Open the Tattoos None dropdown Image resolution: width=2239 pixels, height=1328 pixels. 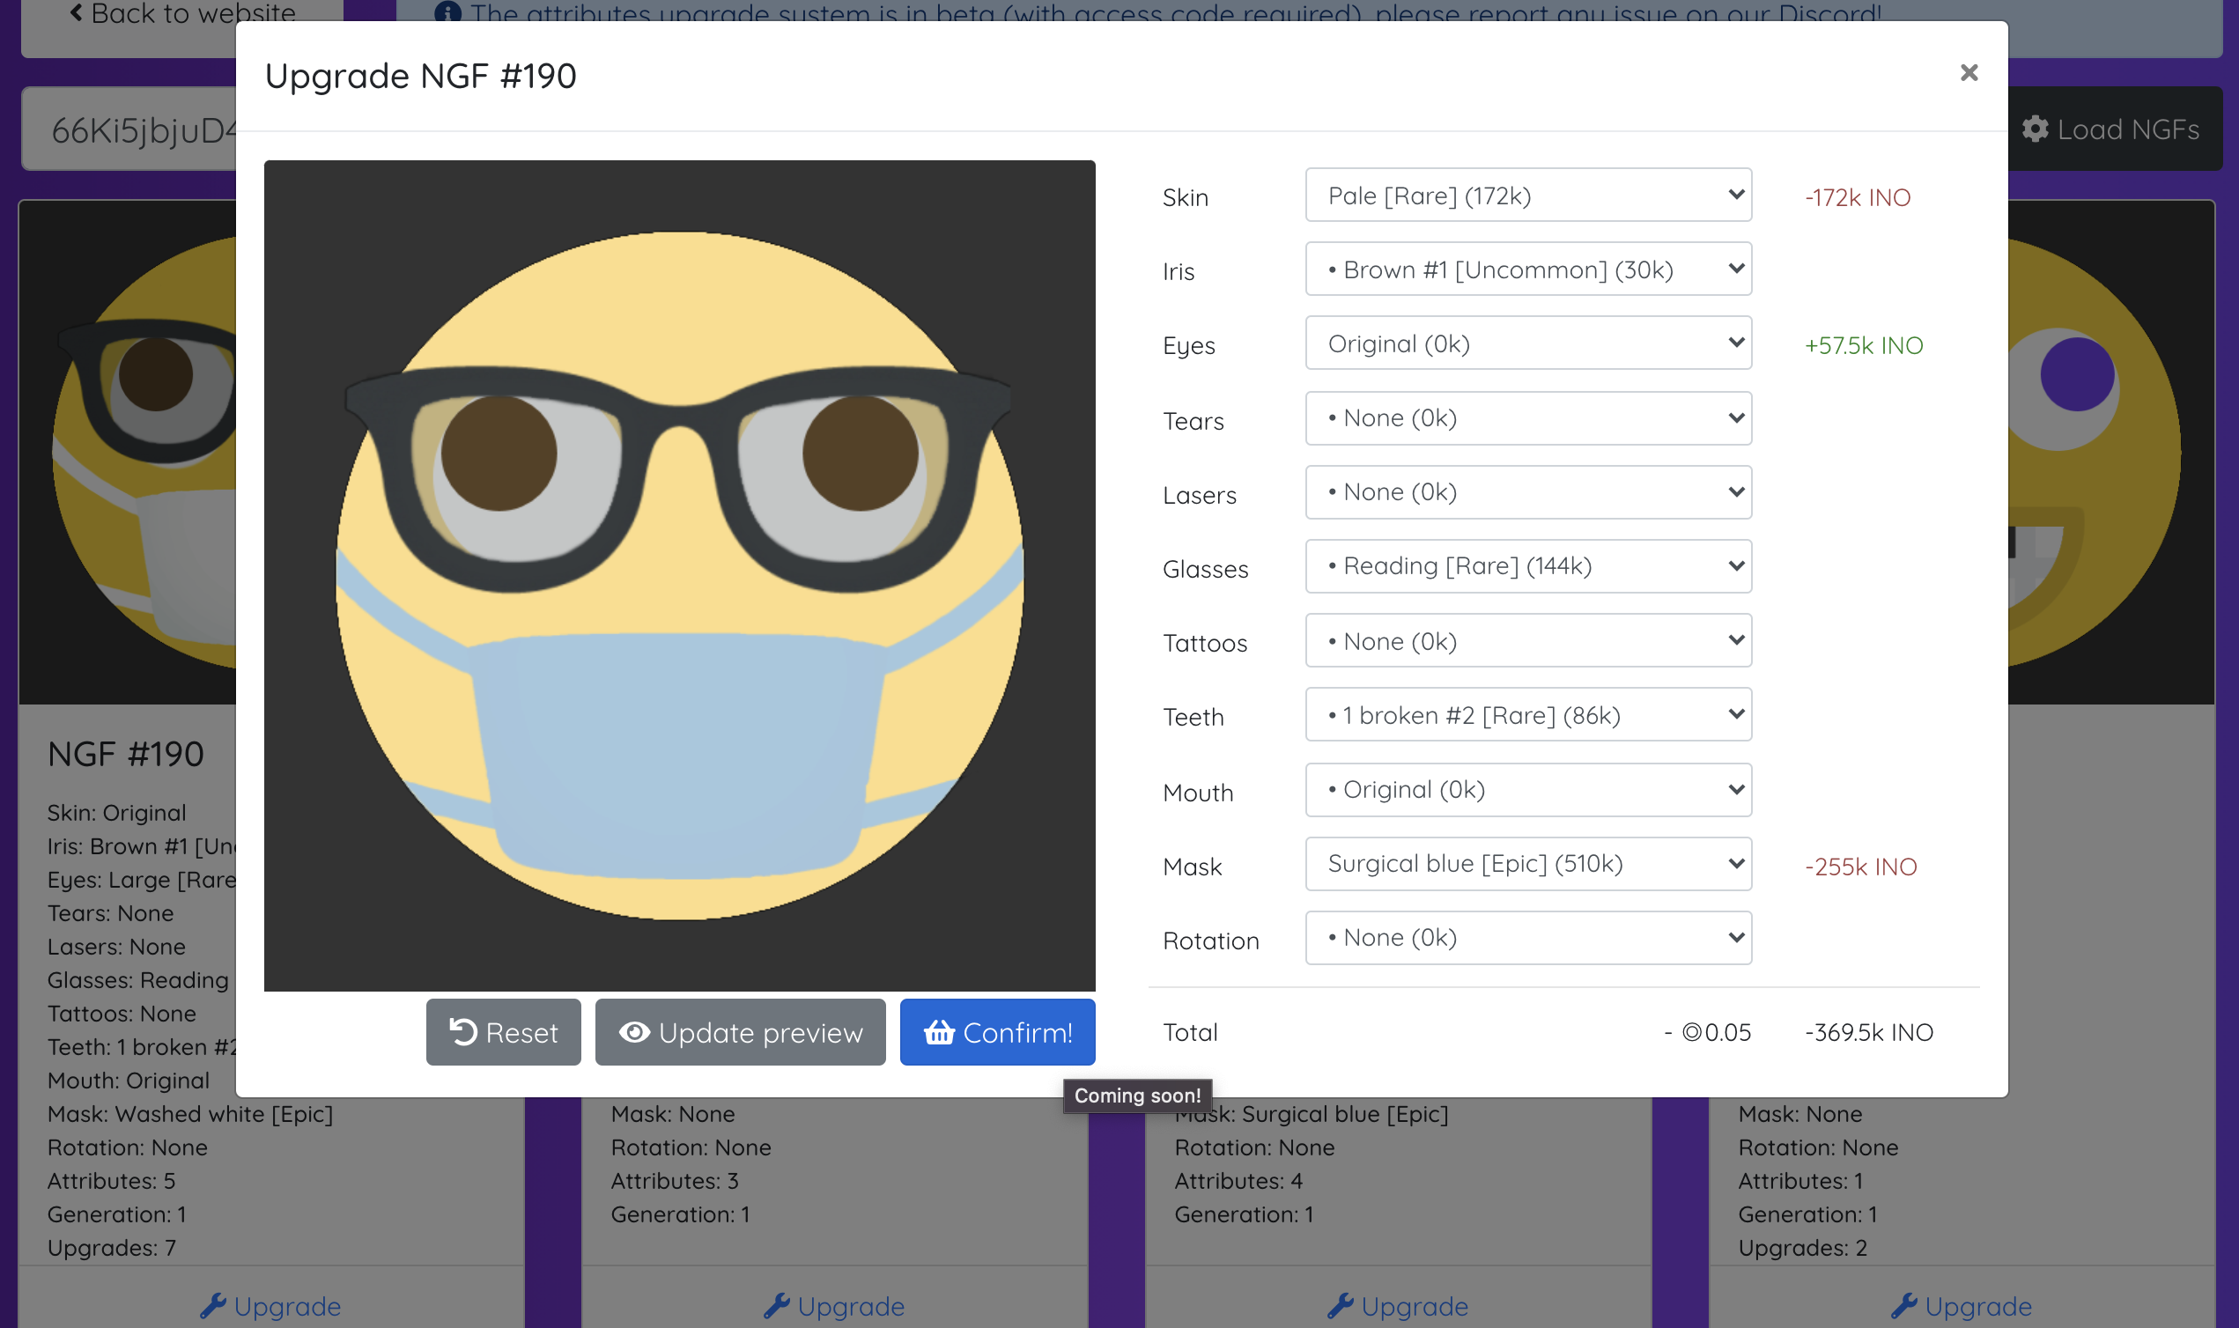(x=1527, y=641)
